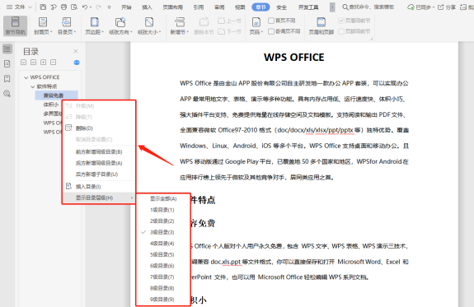Click the export-to-PDF icon beside save
Image resolution: width=474 pixels, height=307 pixels.
tap(54, 7)
